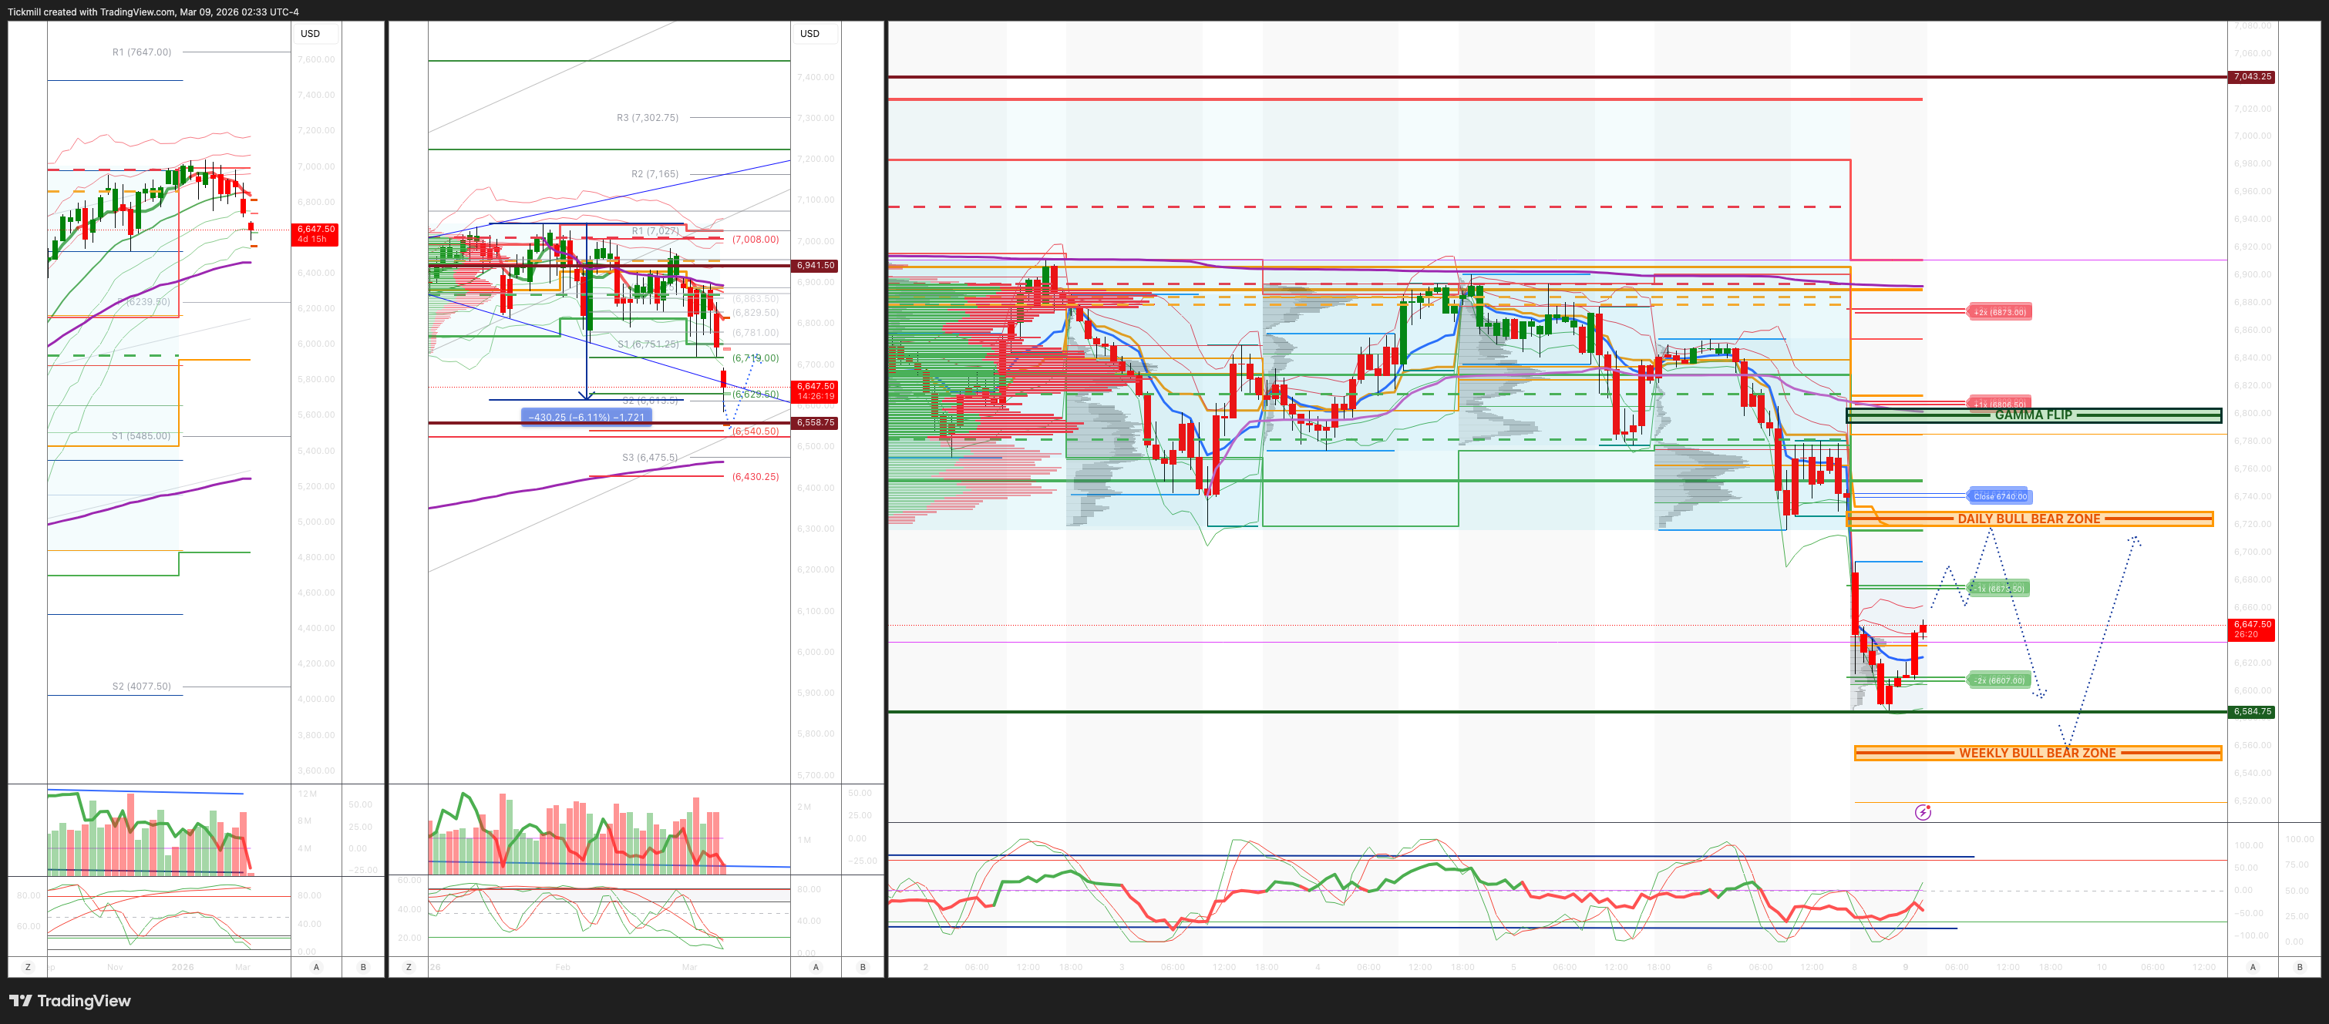Image resolution: width=2329 pixels, height=1024 pixels.
Task: Click the Z timezone button on middle chart
Action: coord(409,967)
